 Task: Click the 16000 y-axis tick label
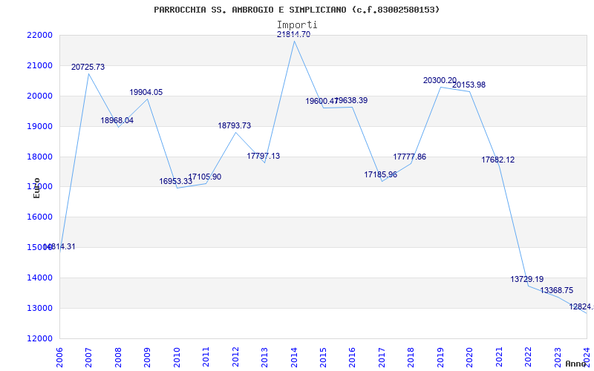(39, 217)
